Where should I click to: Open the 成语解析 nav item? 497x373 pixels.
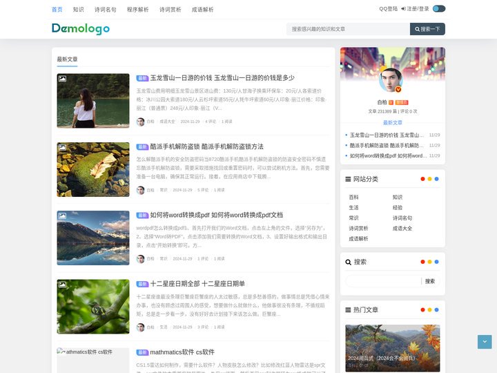(x=202, y=10)
